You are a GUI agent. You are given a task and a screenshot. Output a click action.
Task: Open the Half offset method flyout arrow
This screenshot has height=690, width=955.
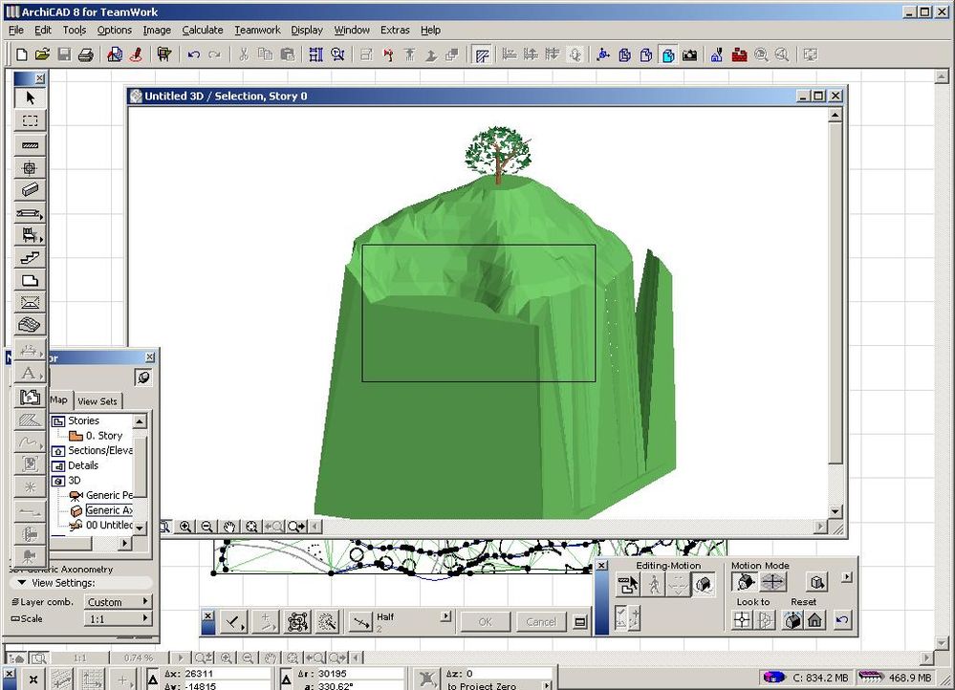pos(445,616)
